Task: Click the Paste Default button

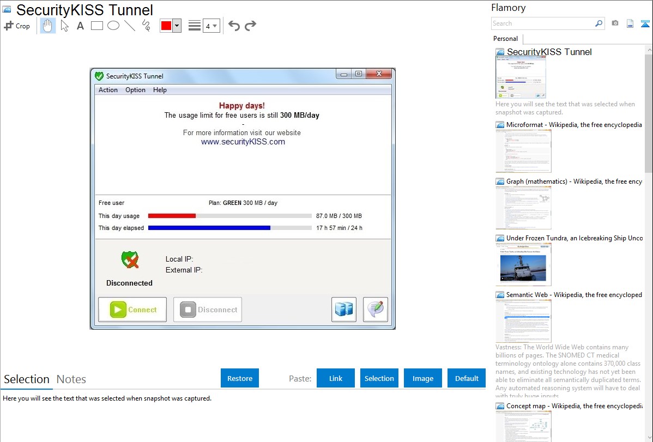Action: coord(467,378)
